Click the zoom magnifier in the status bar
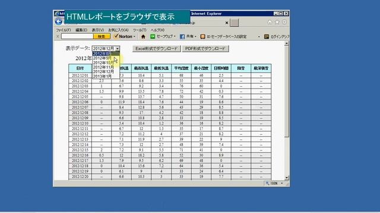Viewport: 380px width, 213px height. pos(268,183)
